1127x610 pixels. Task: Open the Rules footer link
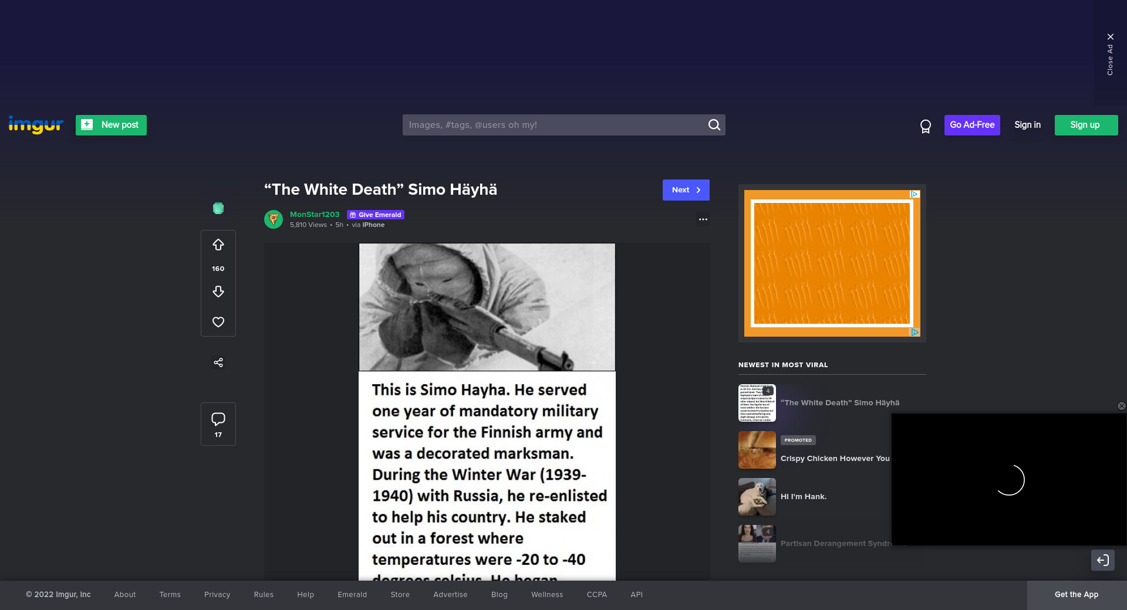click(264, 595)
